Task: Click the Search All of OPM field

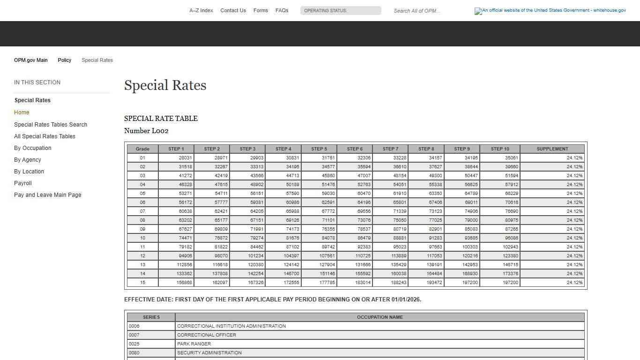Action: point(417,11)
